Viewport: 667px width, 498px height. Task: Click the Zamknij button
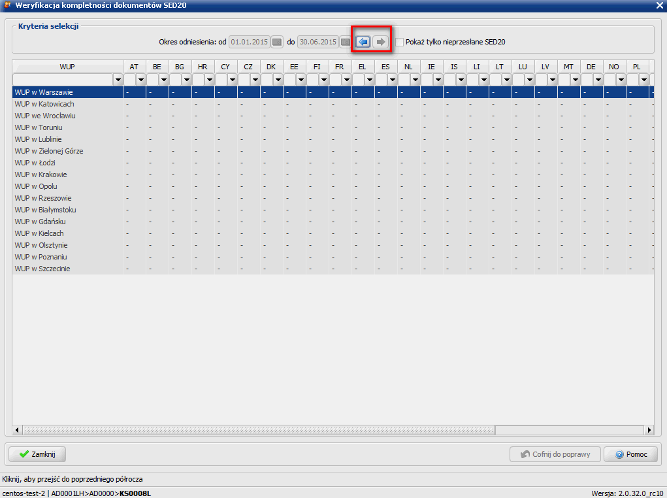coord(37,454)
